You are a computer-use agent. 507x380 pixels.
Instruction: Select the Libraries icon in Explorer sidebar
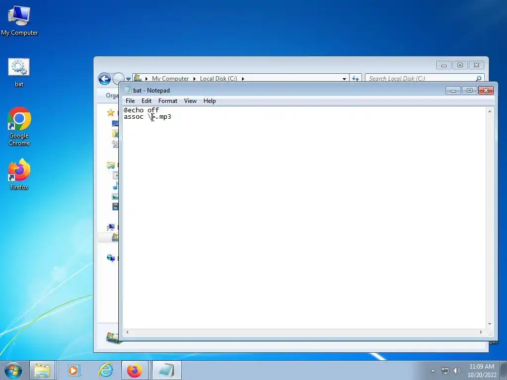[x=110, y=165]
